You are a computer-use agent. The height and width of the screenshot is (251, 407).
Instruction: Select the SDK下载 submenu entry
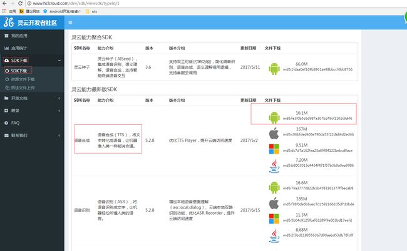[x=18, y=71]
